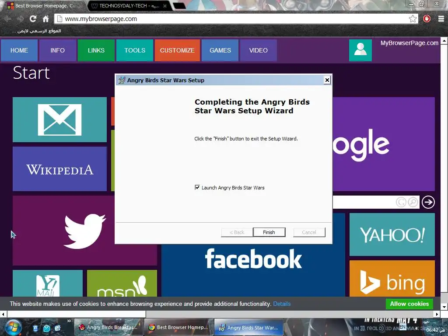Reload the page with the refresh icon

(x=33, y=19)
